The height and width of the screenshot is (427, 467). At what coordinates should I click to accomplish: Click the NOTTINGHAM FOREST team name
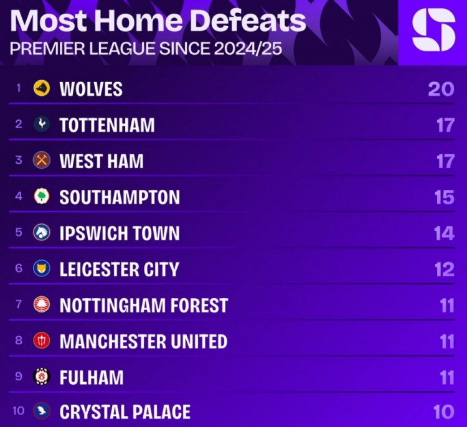pos(144,306)
